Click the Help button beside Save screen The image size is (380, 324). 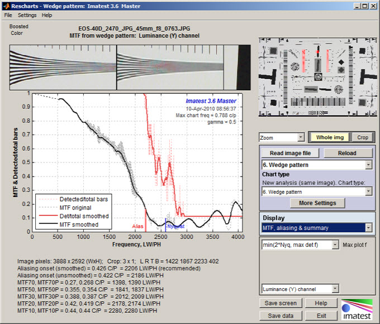pyautogui.click(x=321, y=303)
